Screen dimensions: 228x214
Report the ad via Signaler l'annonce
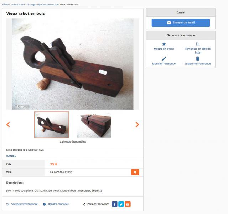[x=56, y=204]
